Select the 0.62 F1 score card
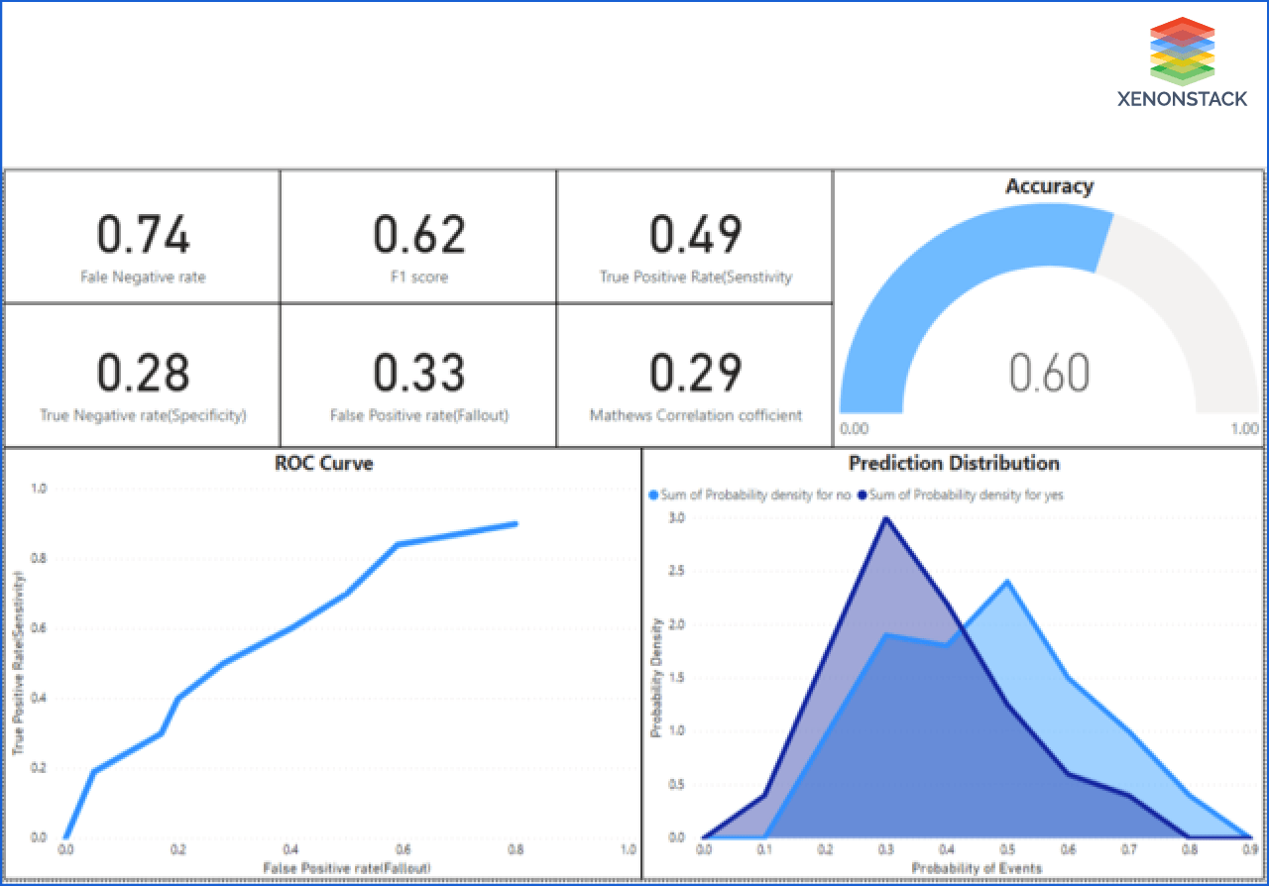Screen dimensions: 1269x886 pos(418,237)
